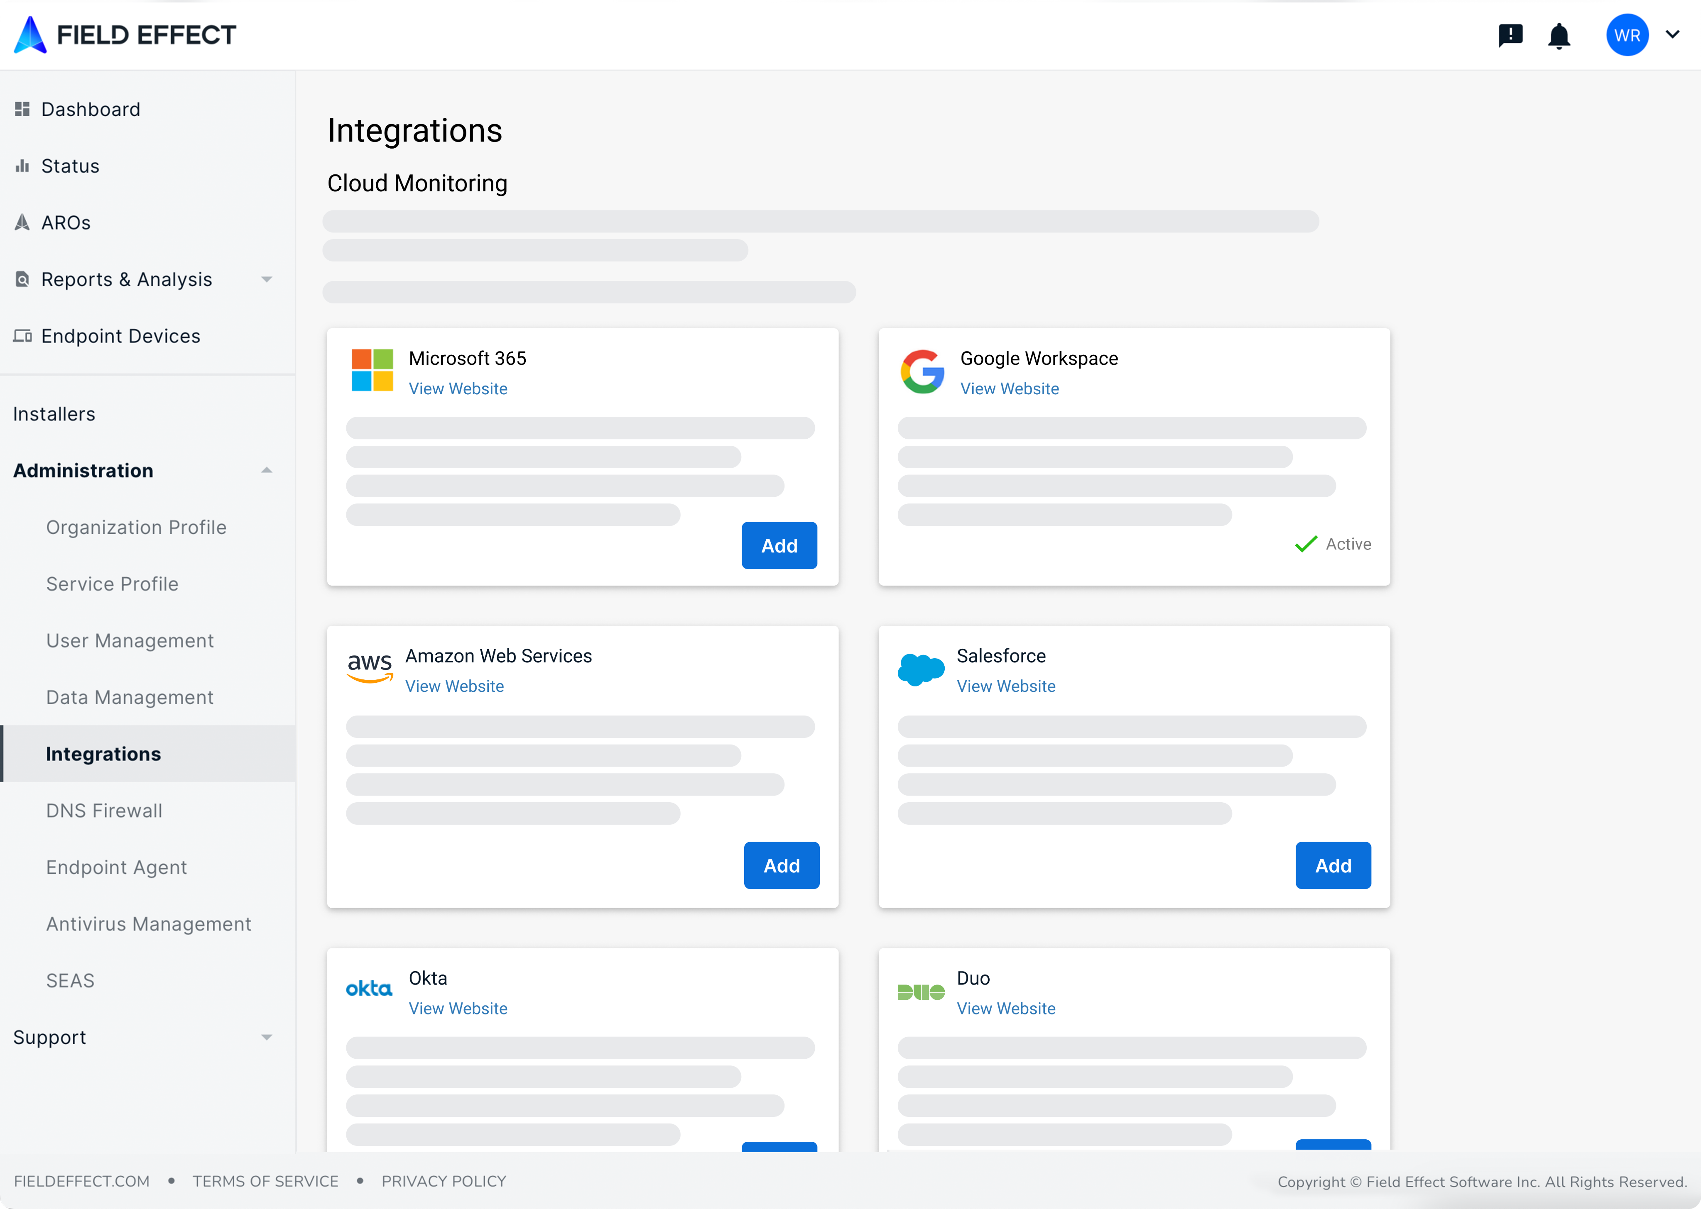1701x1209 pixels.
Task: Click the AROs sidebar icon
Action: click(22, 222)
